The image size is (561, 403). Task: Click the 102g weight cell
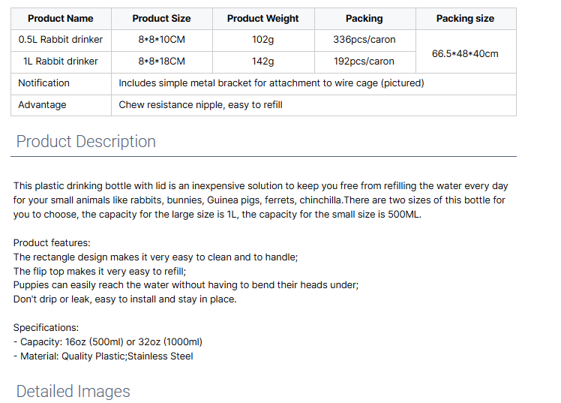[x=263, y=40]
